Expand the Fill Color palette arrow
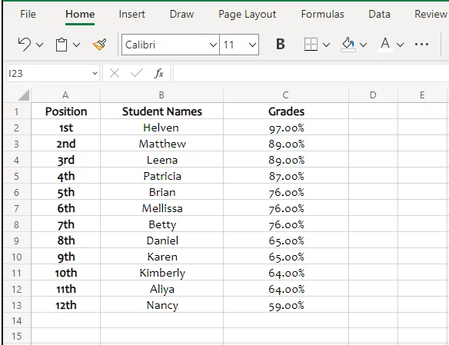Image resolution: width=449 pixels, height=345 pixels. [x=363, y=45]
